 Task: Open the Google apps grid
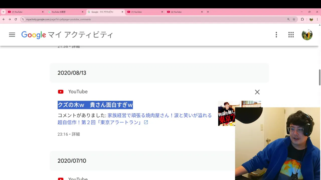pyautogui.click(x=291, y=35)
